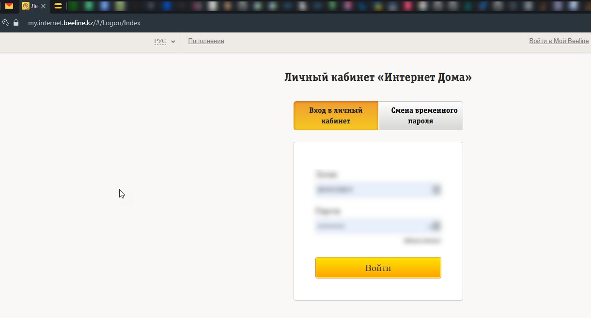Screen dimensions: 591x318
Task: Switch to the yellow-striped Beeline tab
Action: [58, 6]
